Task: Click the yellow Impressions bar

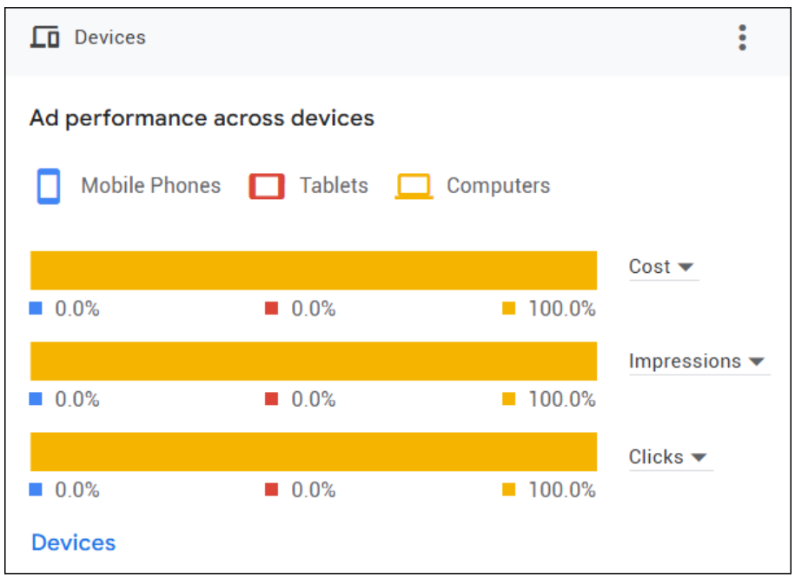Action: pyautogui.click(x=314, y=362)
